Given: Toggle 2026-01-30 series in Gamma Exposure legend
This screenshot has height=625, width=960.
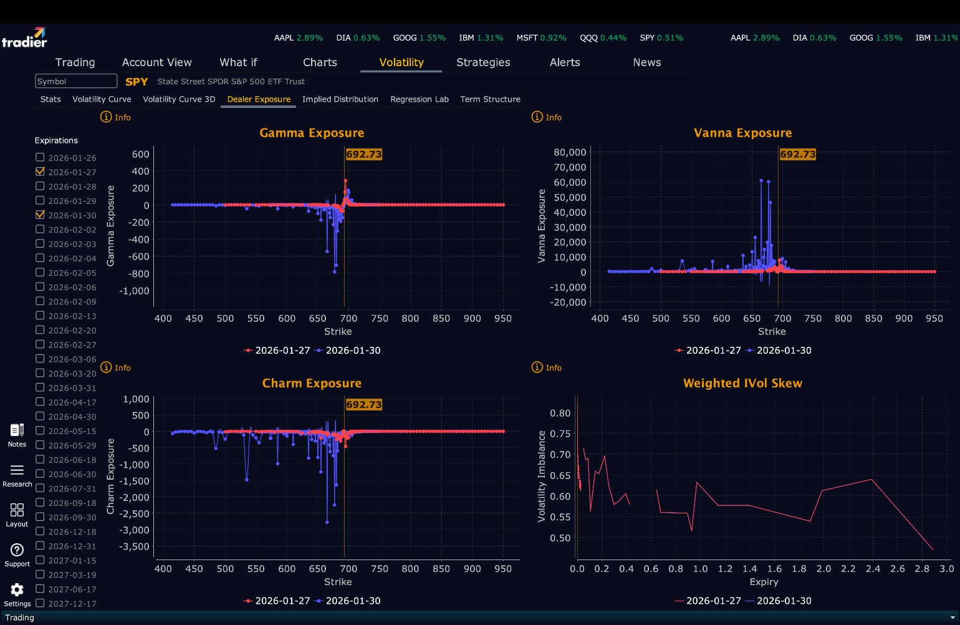Looking at the screenshot, I should pos(348,351).
